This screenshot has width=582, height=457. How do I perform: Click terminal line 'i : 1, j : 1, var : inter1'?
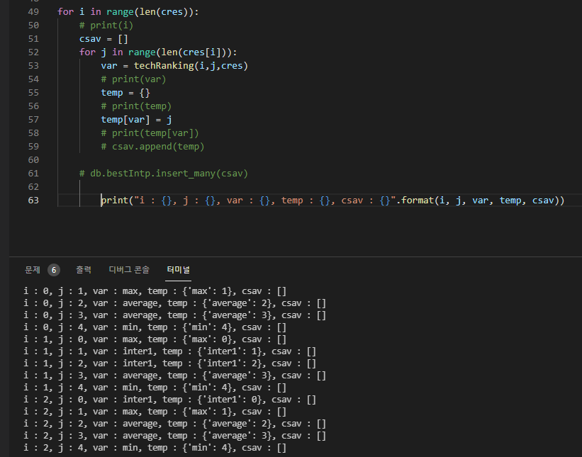[x=169, y=351]
